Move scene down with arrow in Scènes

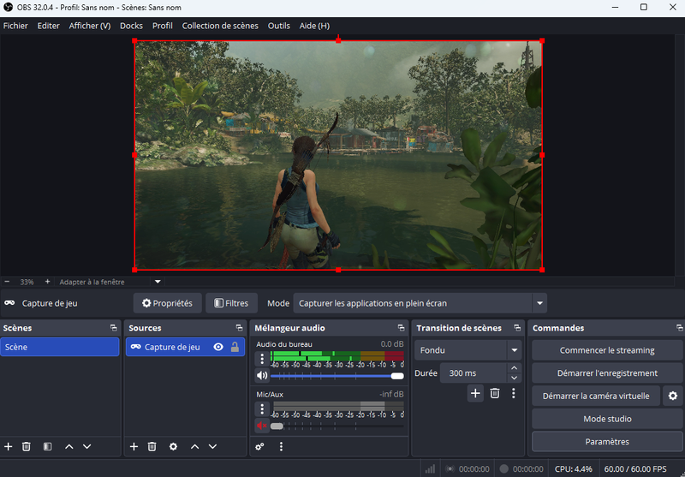click(x=87, y=446)
